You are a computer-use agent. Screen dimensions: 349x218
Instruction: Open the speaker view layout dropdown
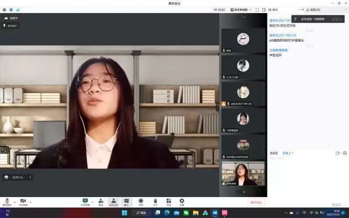pos(241,10)
